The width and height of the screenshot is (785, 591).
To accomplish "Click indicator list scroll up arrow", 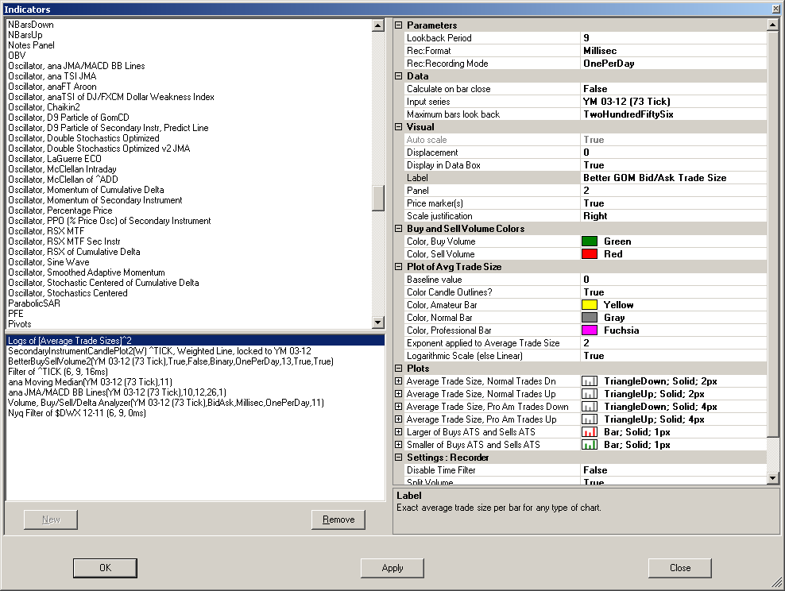I will (378, 25).
